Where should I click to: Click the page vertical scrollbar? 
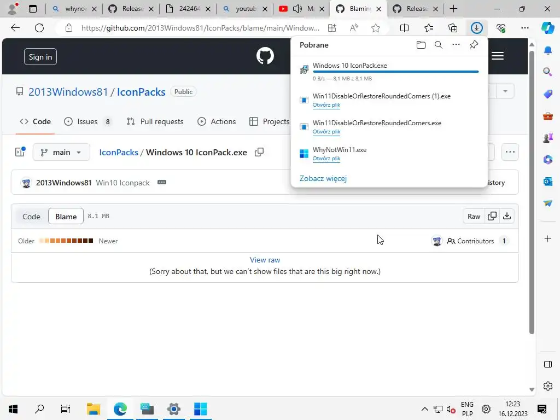(532, 193)
